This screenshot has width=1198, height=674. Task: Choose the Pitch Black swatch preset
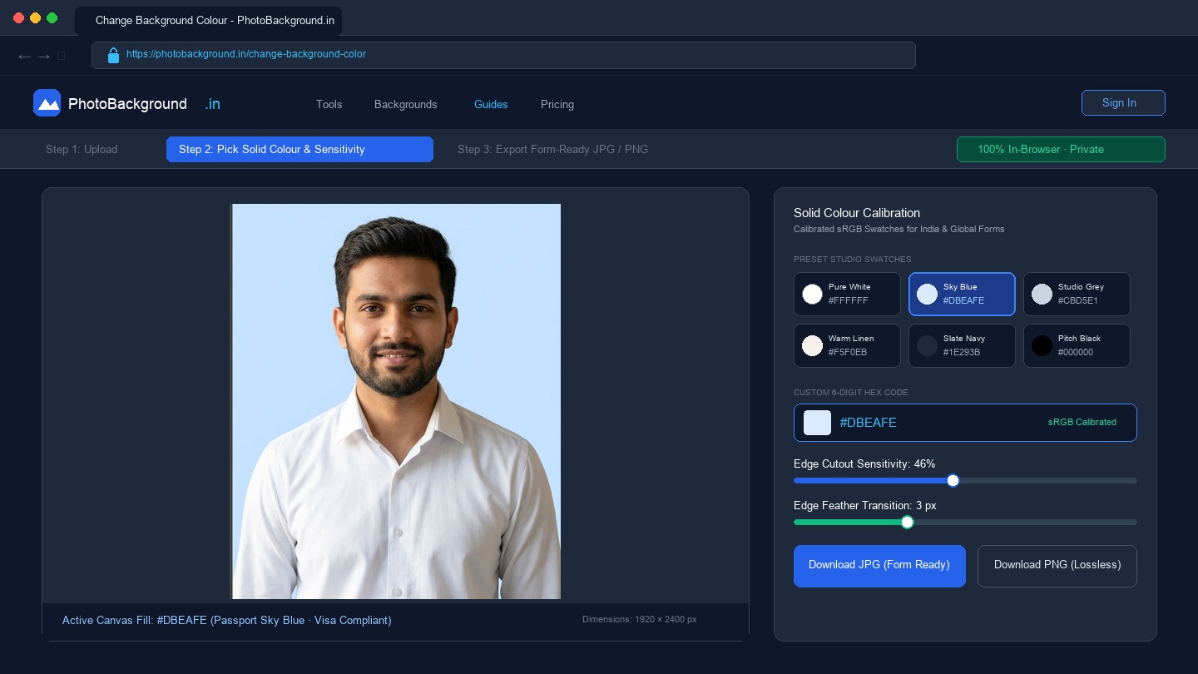tap(1077, 345)
